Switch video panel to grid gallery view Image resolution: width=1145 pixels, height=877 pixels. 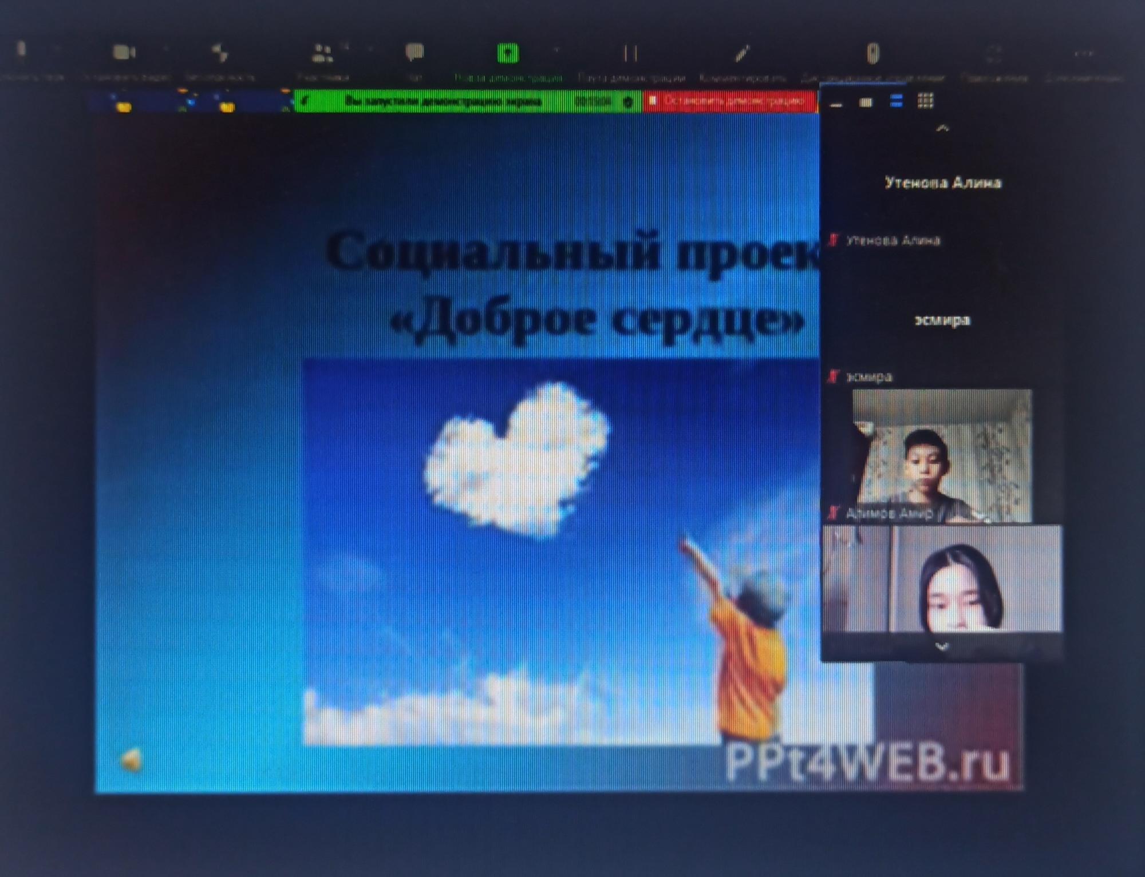(x=926, y=101)
